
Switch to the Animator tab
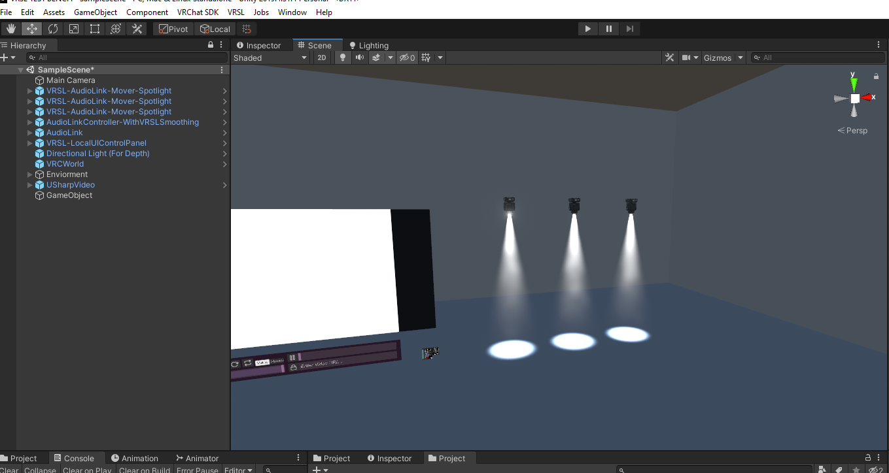pyautogui.click(x=197, y=458)
